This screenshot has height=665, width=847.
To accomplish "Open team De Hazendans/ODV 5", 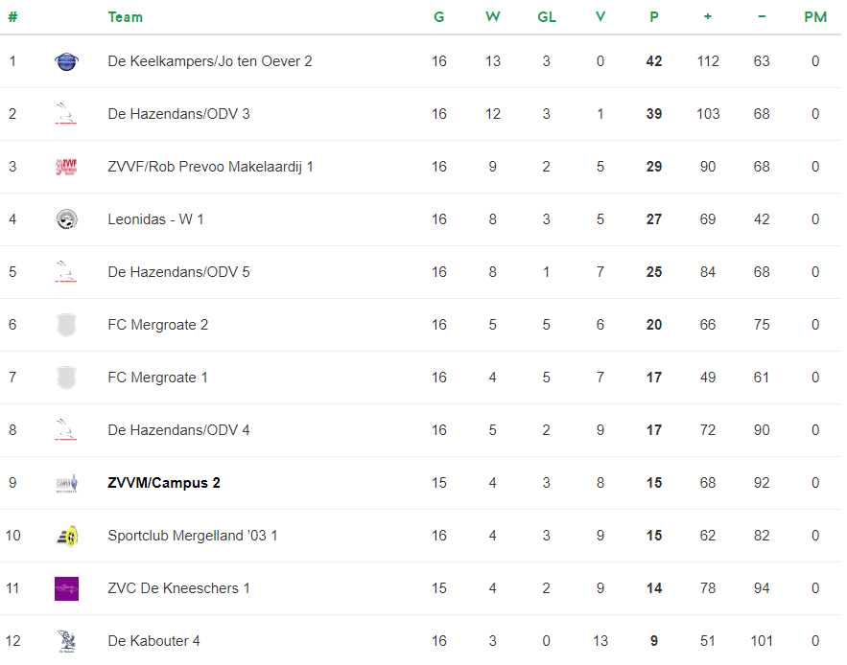I will [178, 272].
